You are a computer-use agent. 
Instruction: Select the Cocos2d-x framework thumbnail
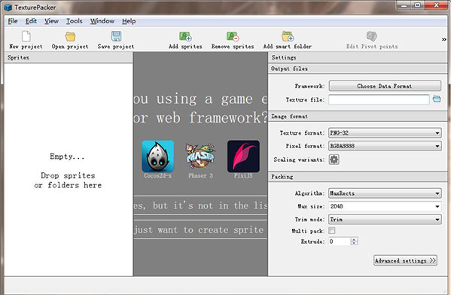[158, 157]
